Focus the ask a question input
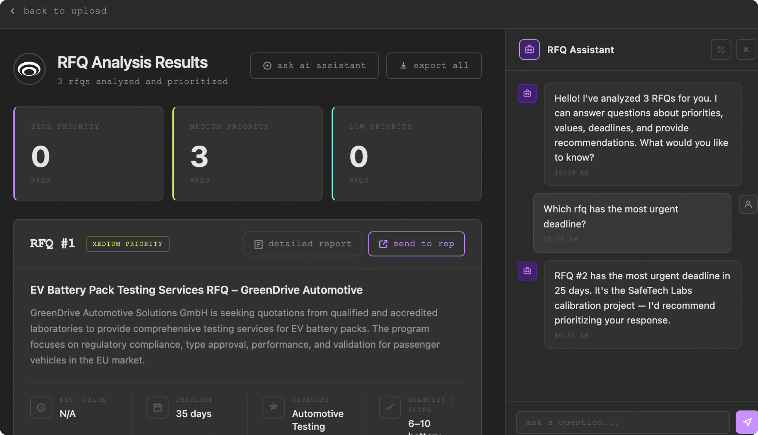The width and height of the screenshot is (758, 435). [x=623, y=422]
